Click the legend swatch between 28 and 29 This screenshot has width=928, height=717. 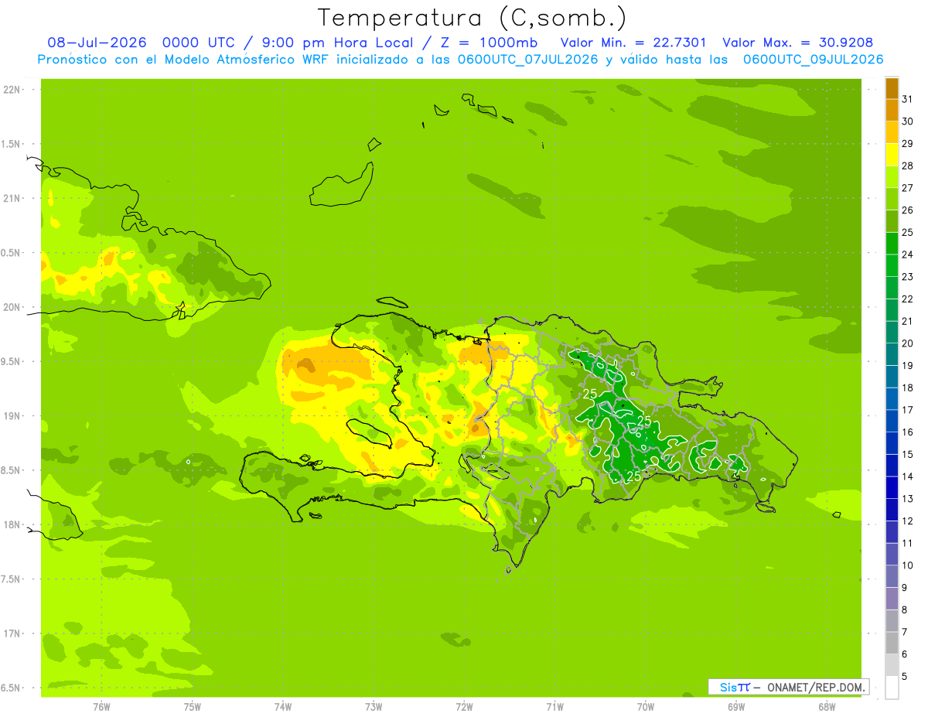[x=892, y=154]
